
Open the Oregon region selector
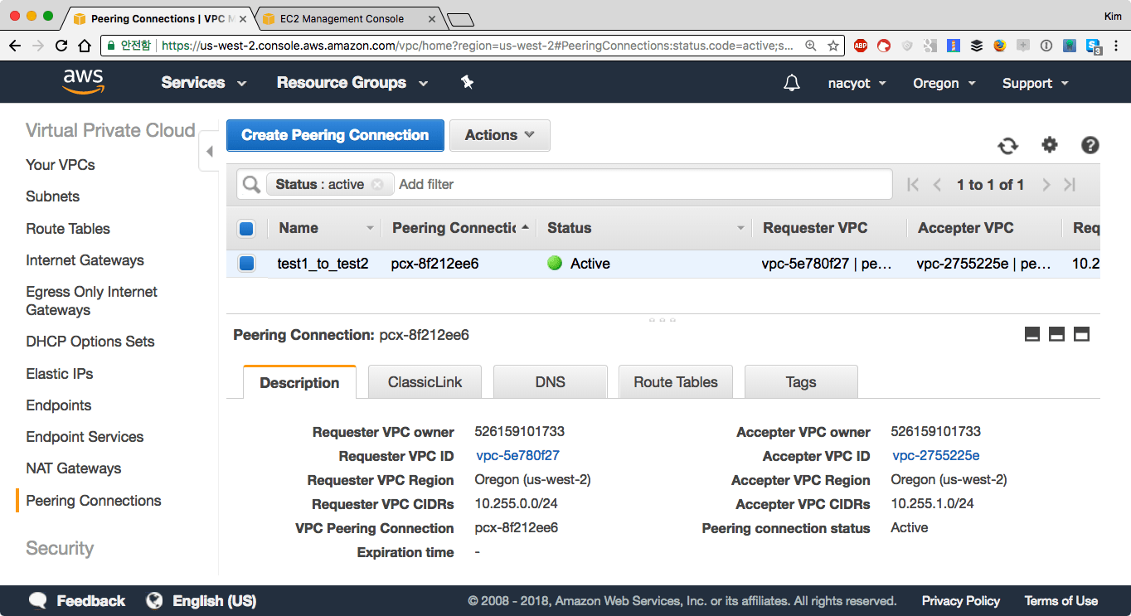944,83
